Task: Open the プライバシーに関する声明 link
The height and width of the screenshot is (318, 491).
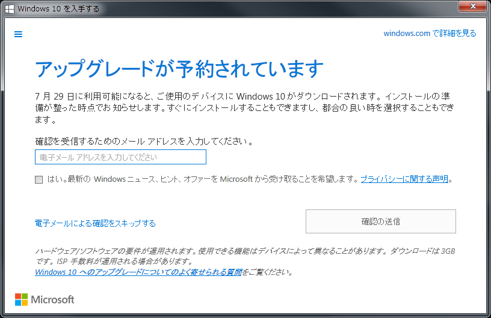Action: [x=404, y=179]
